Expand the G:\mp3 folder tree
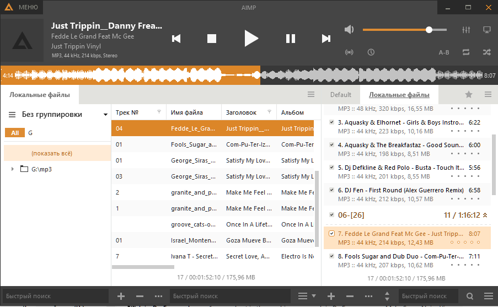 click(x=13, y=169)
